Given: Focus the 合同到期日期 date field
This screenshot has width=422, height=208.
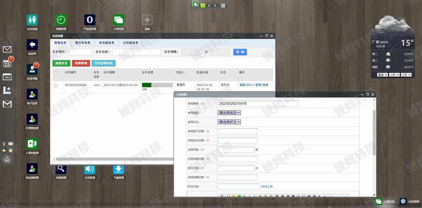Looking at the screenshot, I should (x=238, y=177).
